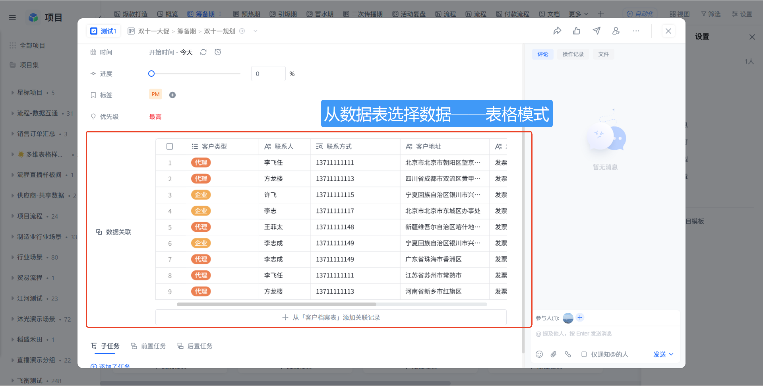Click the plus icon to add view tab
Viewport: 763px width, 386px height.
pyautogui.click(x=601, y=14)
